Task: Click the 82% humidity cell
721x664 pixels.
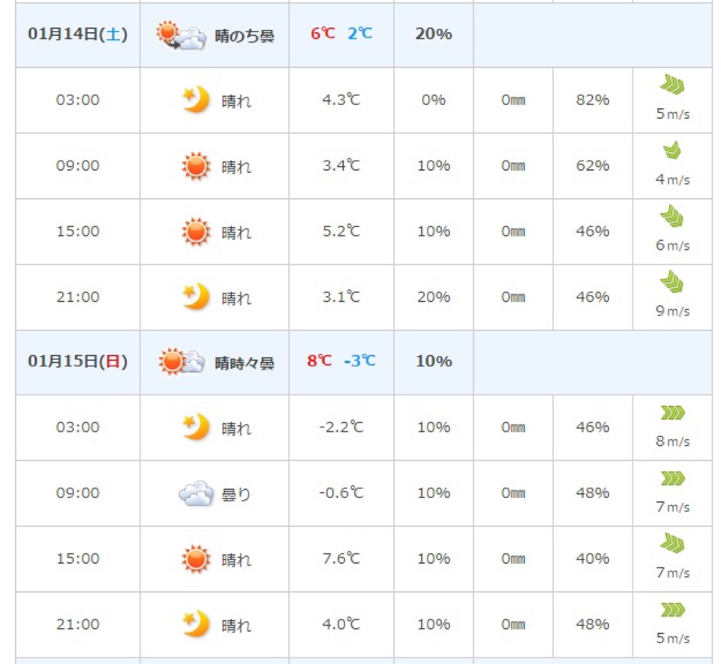Action: 592,99
